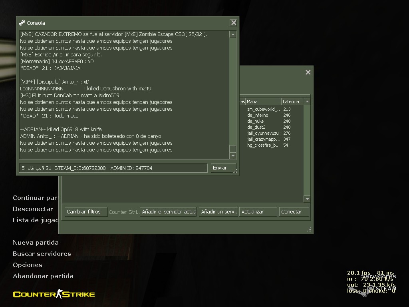Open Opciones menu item
The image size is (409, 307).
tap(28, 265)
